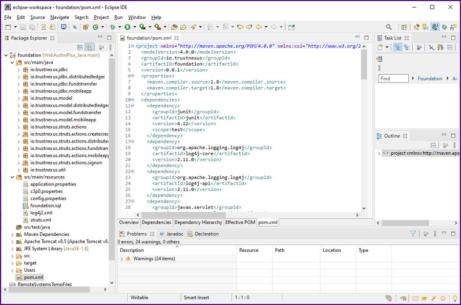
Task: Open the Navigate menu
Action: [60, 17]
